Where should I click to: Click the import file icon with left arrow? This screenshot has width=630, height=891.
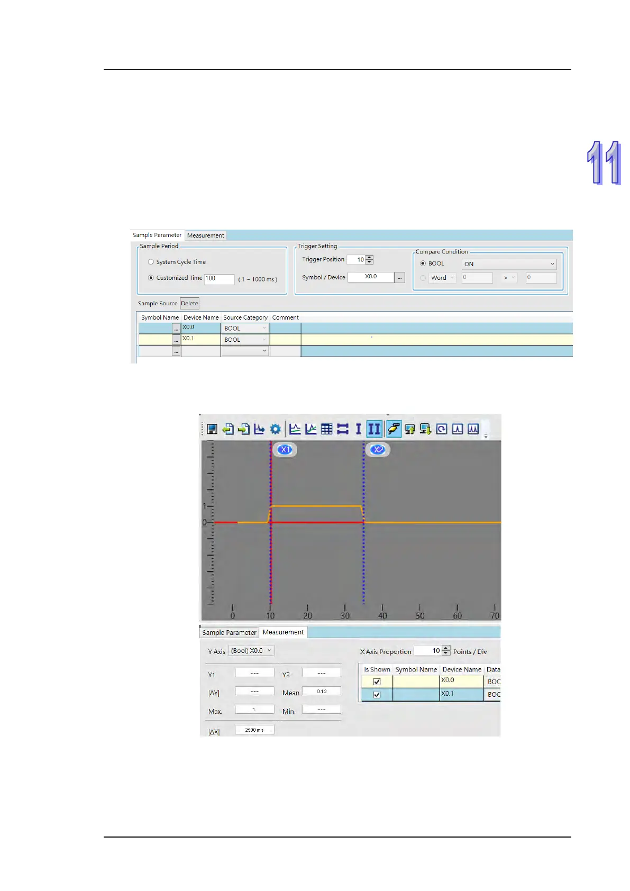pos(228,429)
